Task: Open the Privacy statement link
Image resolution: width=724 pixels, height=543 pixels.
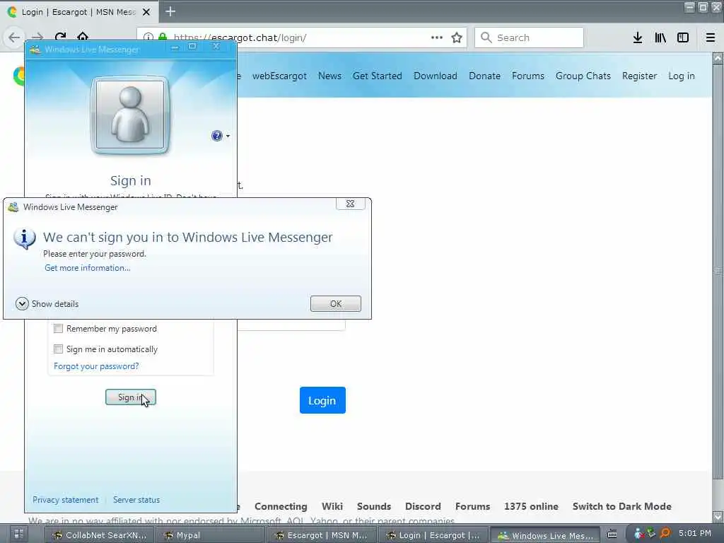Action: (x=66, y=500)
